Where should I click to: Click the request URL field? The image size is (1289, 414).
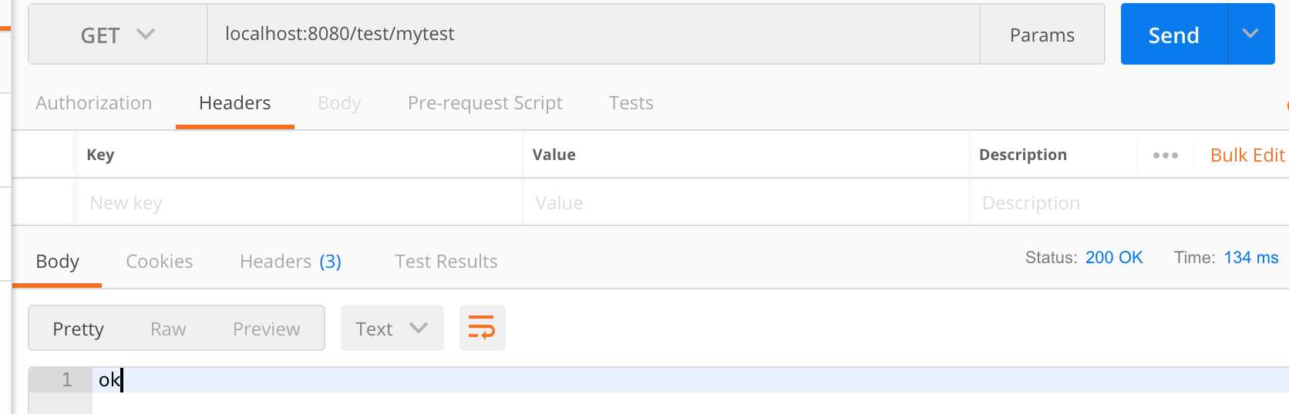coord(594,35)
